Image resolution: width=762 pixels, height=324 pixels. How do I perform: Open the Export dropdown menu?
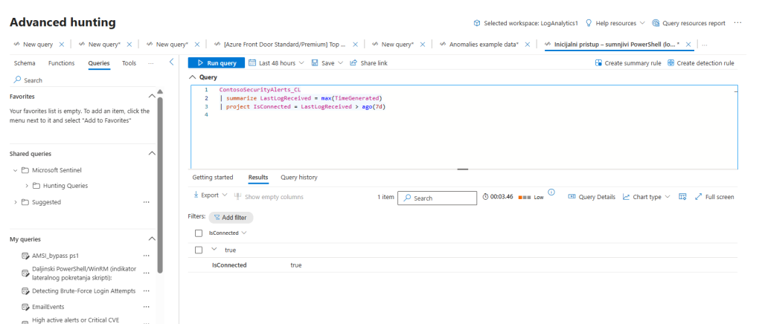pyautogui.click(x=210, y=195)
